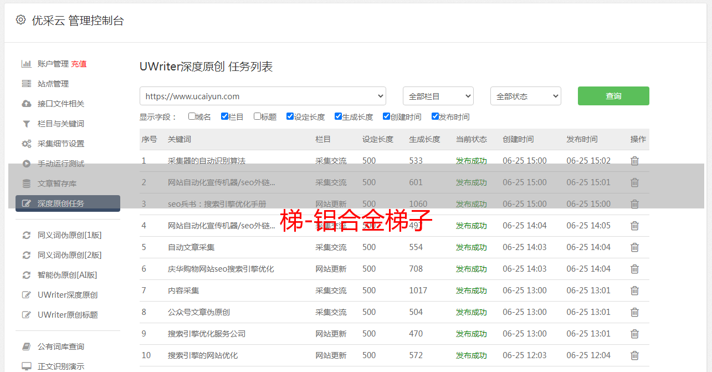This screenshot has width=712, height=372.
Task: Click the gear icon beside 优采云 title
Action: click(21, 20)
